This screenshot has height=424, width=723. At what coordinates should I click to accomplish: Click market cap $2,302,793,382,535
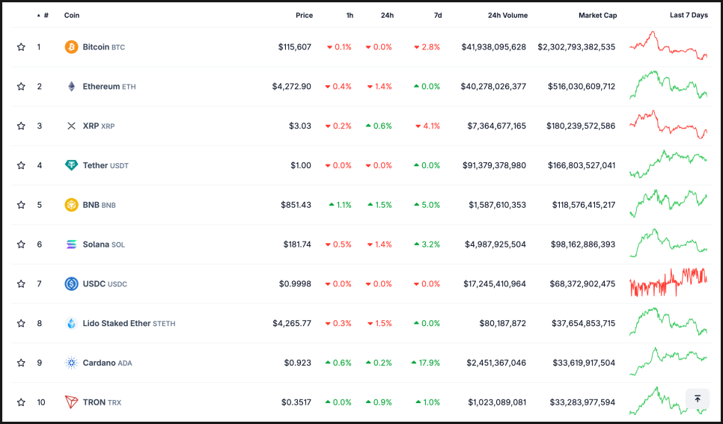576,47
